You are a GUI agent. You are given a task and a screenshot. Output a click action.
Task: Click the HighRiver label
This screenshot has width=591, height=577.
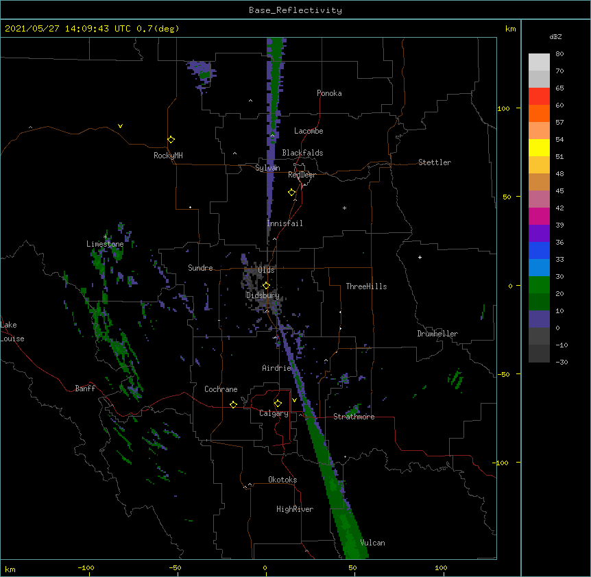point(295,509)
